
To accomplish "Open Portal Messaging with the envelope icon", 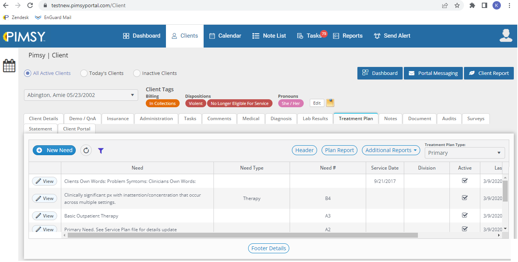I will pos(433,73).
